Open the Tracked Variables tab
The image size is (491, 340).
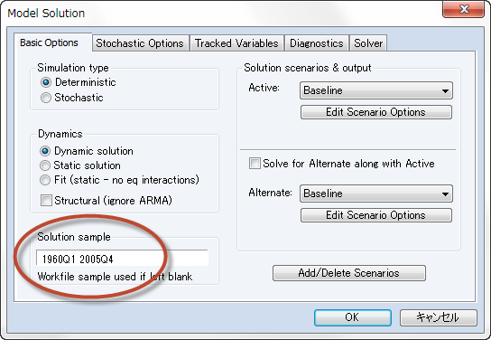point(236,43)
